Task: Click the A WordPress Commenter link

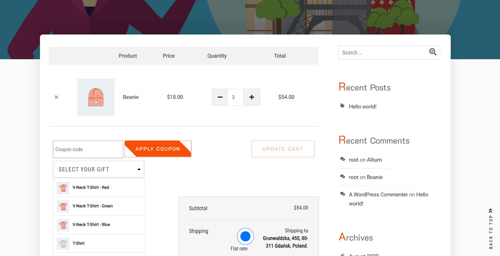Action: coord(378,195)
